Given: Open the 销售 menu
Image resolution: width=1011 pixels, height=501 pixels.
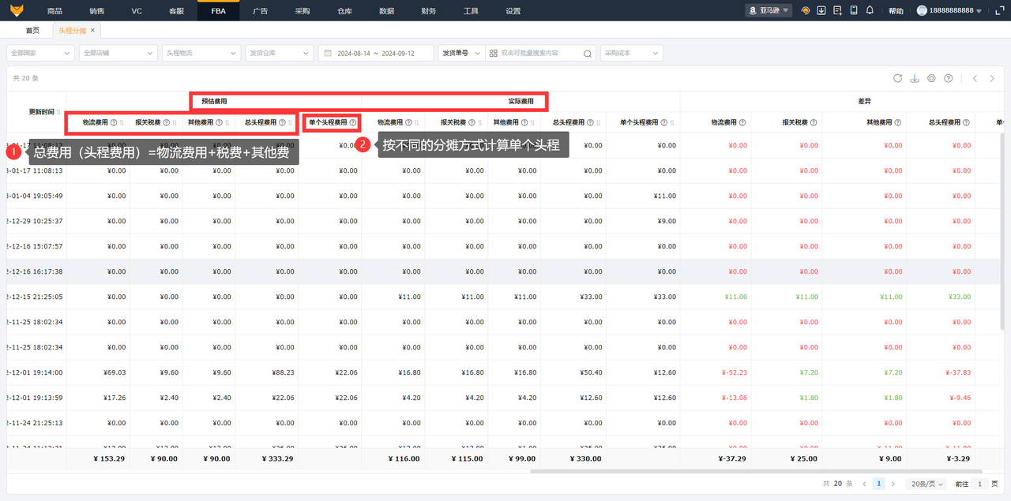Looking at the screenshot, I should pyautogui.click(x=96, y=11).
